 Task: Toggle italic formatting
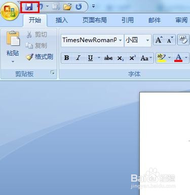pyautogui.click(x=78, y=58)
